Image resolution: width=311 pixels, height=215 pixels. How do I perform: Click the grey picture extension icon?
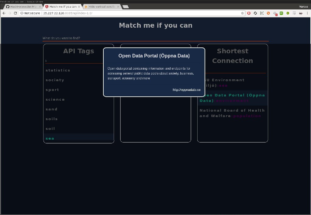294,13
